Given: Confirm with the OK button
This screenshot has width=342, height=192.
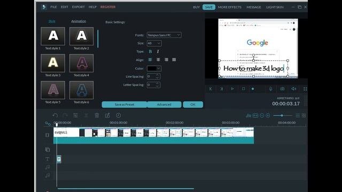Looking at the screenshot, I should tap(193, 105).
